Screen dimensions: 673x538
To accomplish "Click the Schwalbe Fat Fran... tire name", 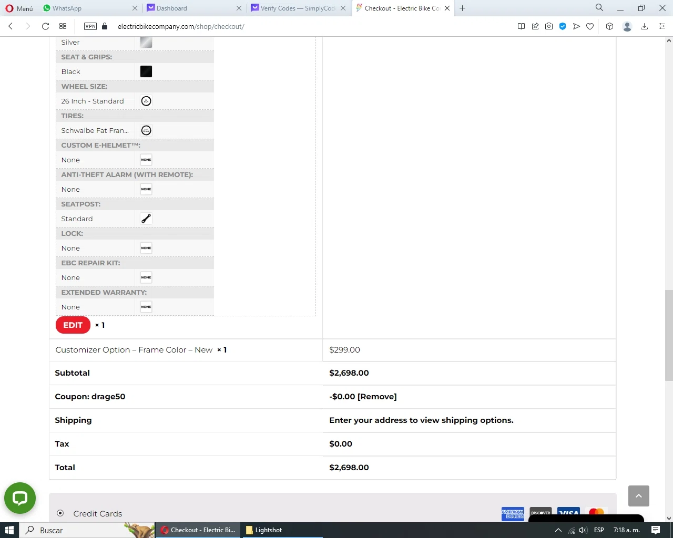I will (x=95, y=130).
